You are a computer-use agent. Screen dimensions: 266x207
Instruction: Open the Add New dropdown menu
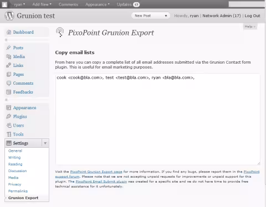[42, 4]
